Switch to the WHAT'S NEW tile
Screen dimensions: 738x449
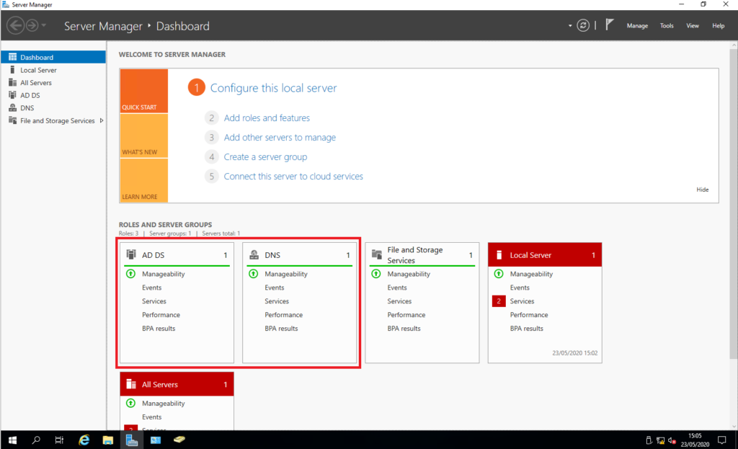(x=144, y=136)
